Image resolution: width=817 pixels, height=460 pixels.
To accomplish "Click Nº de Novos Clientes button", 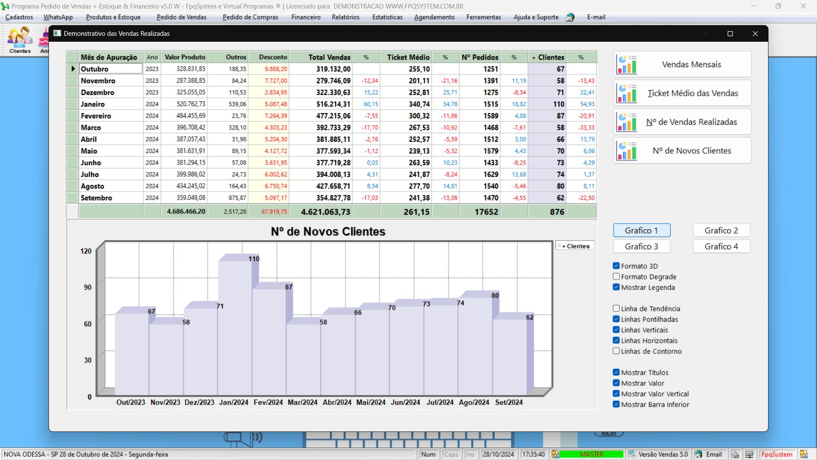I will [x=682, y=151].
